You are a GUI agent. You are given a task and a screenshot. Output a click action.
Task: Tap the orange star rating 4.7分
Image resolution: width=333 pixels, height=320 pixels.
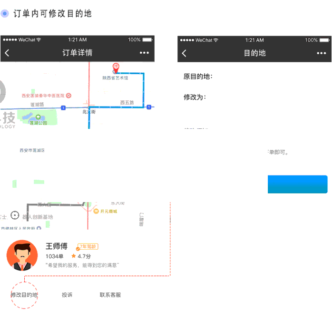tap(74, 256)
